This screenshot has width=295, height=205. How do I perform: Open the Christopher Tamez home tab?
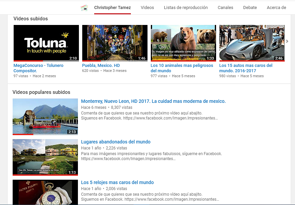pos(113,8)
